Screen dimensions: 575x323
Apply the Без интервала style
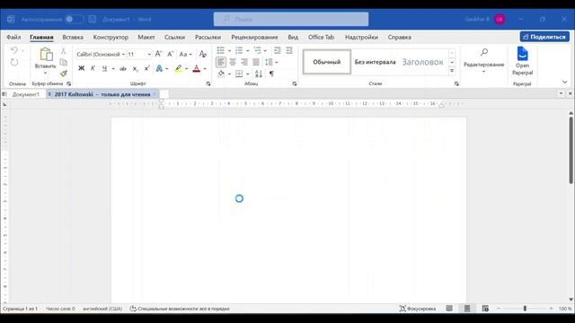tap(376, 62)
